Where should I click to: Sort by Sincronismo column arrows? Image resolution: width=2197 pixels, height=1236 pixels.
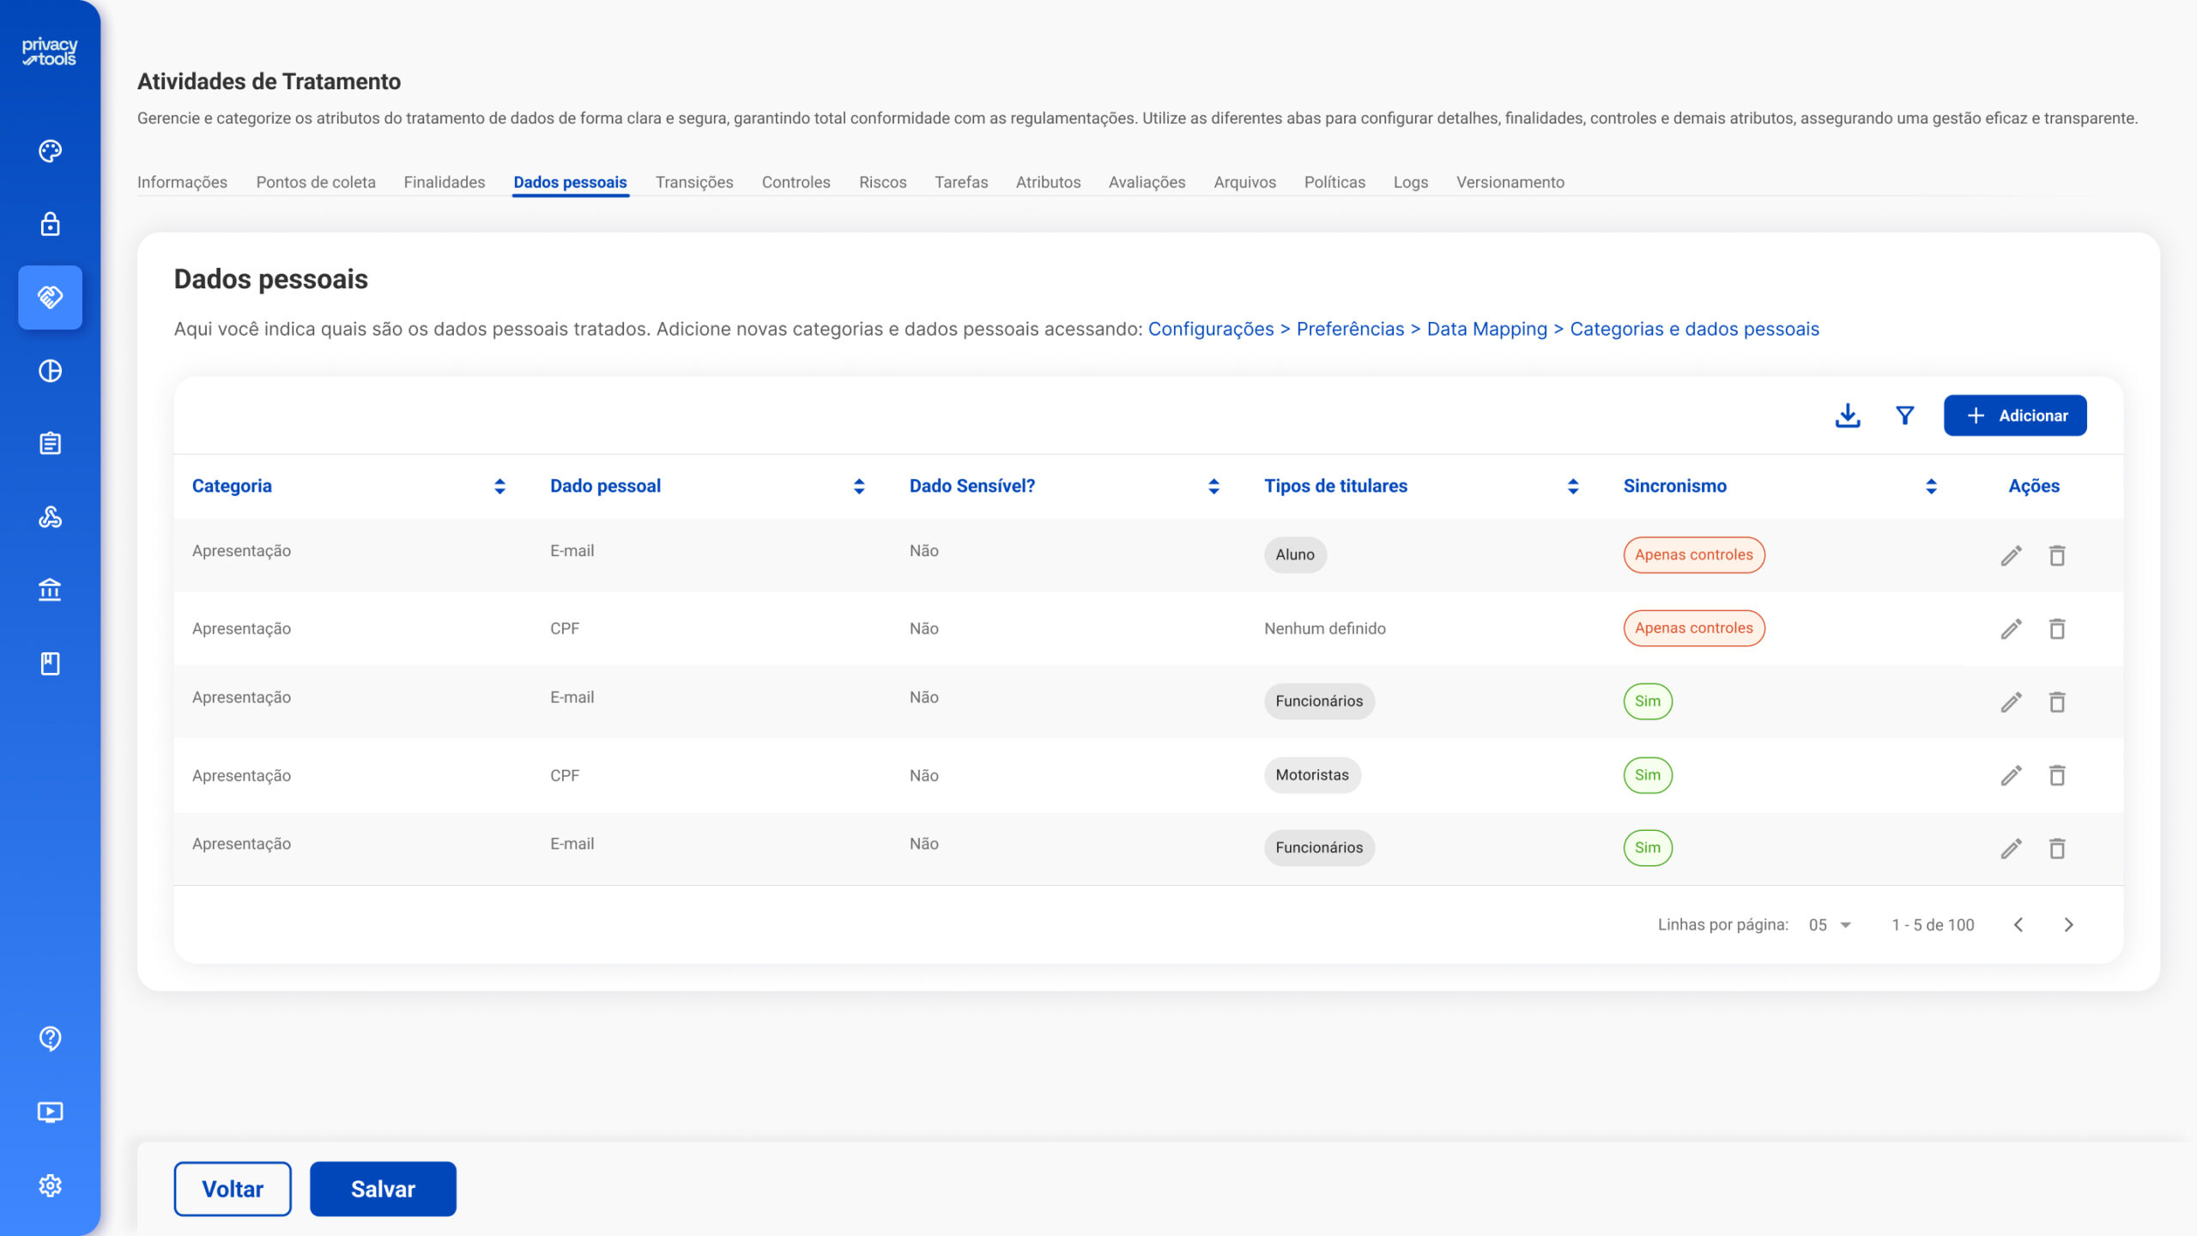tap(1931, 486)
